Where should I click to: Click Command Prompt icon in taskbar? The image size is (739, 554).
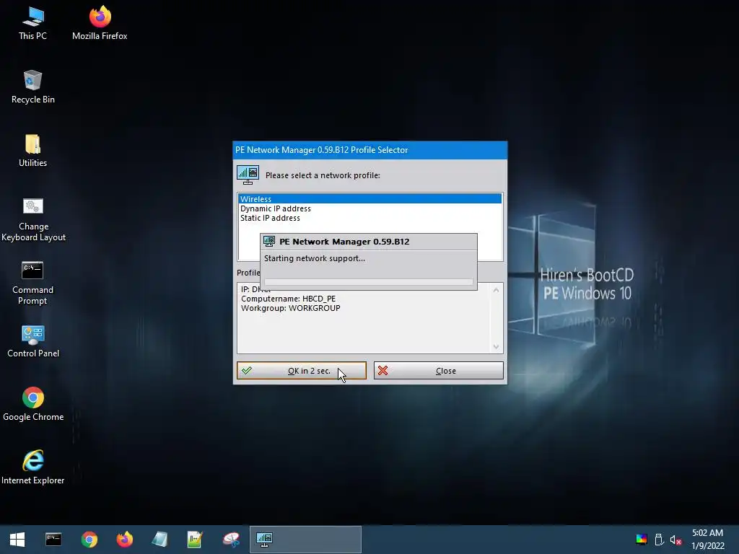coord(53,540)
